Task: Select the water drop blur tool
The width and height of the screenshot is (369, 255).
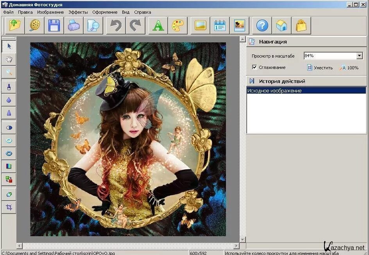Action: coord(9,100)
